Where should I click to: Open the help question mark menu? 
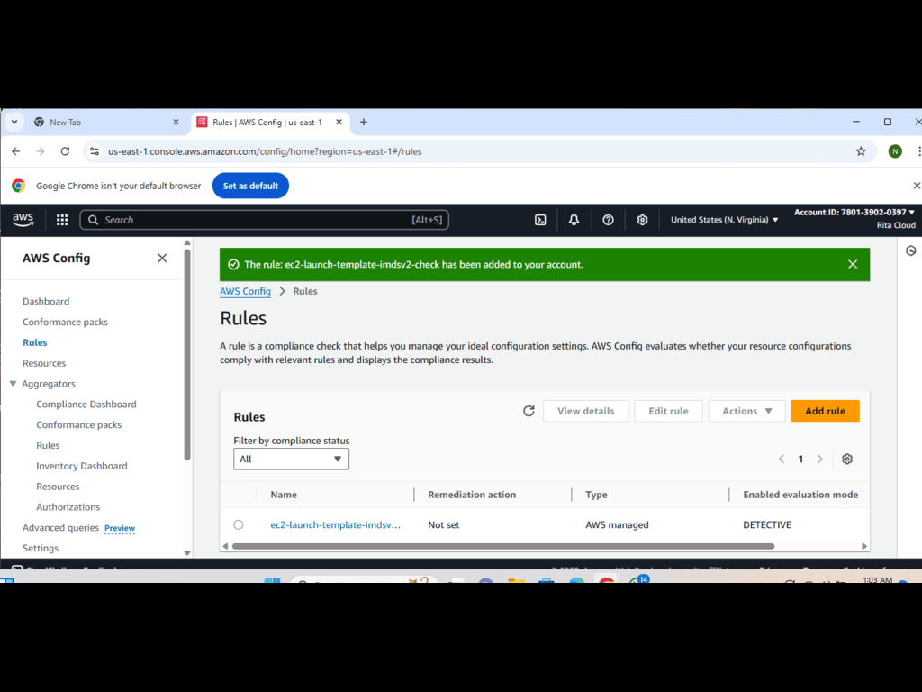(x=608, y=220)
